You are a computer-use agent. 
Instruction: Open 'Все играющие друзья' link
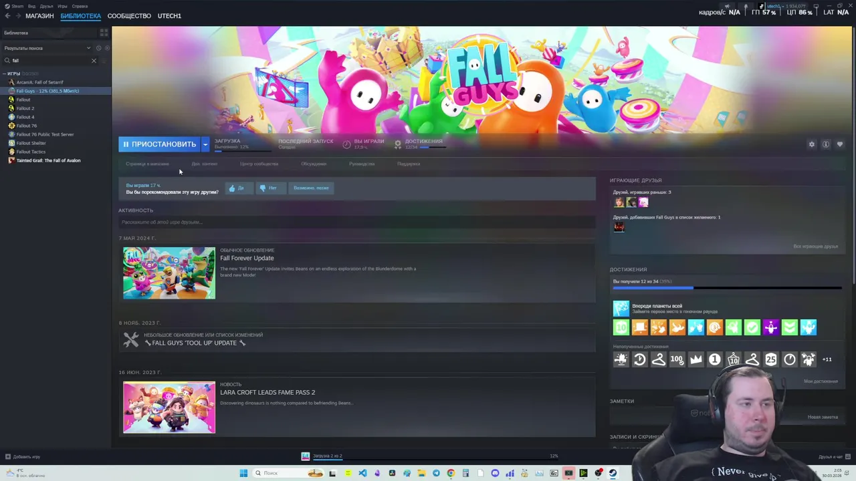coord(815,247)
